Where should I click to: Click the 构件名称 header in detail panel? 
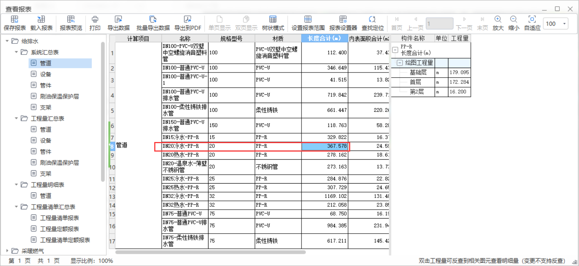click(413, 38)
